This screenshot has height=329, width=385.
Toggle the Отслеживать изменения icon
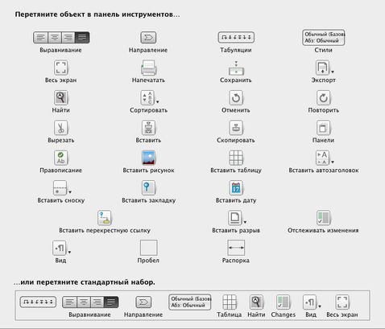point(323,218)
